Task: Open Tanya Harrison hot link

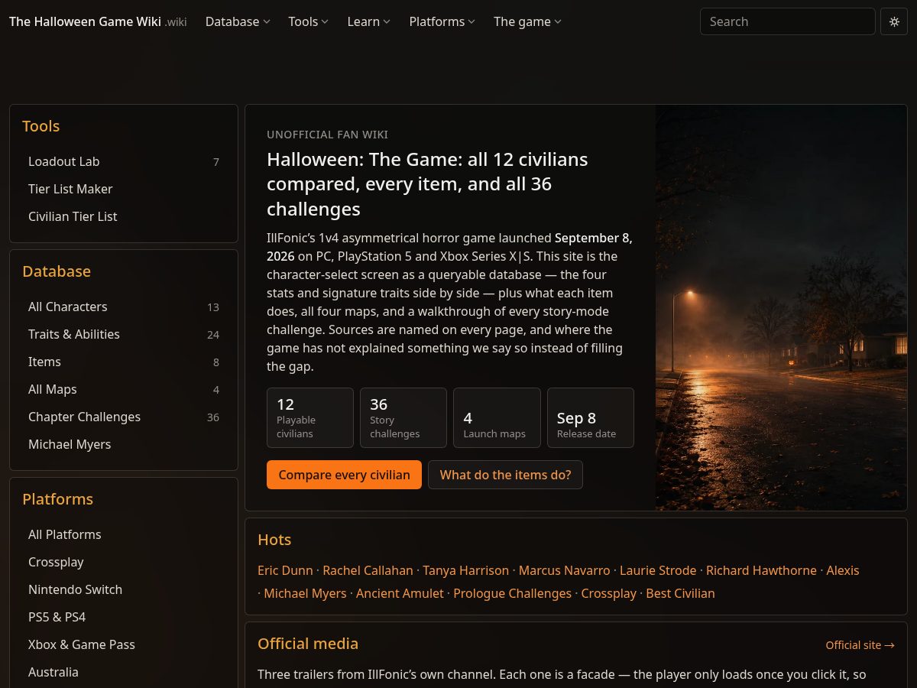Action: pos(465,570)
